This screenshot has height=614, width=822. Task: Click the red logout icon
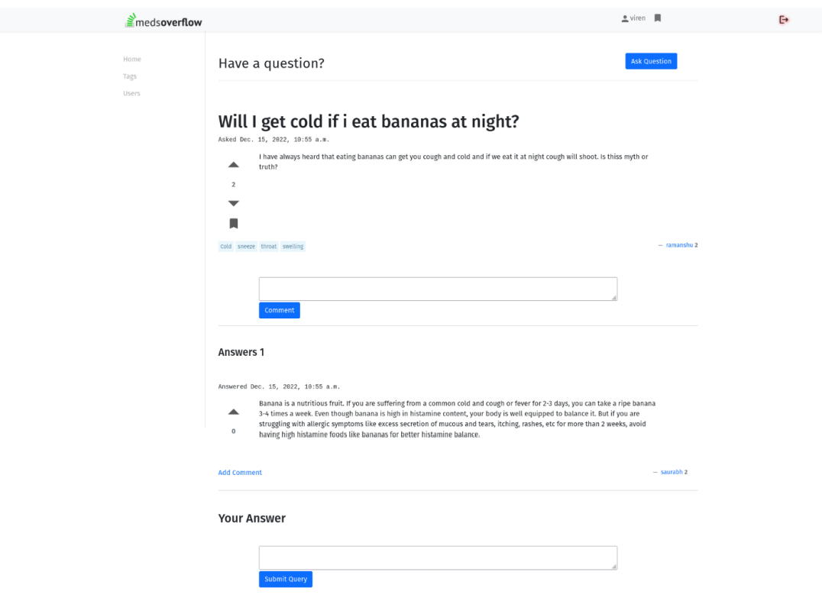784,20
